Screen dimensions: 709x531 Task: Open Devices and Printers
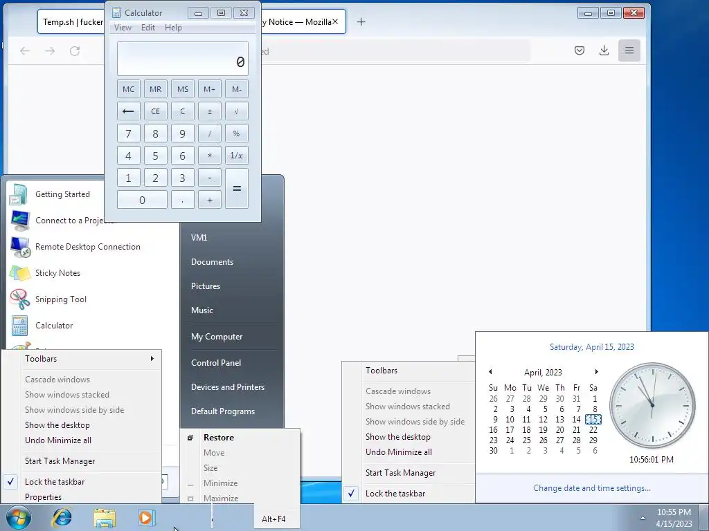(227, 387)
